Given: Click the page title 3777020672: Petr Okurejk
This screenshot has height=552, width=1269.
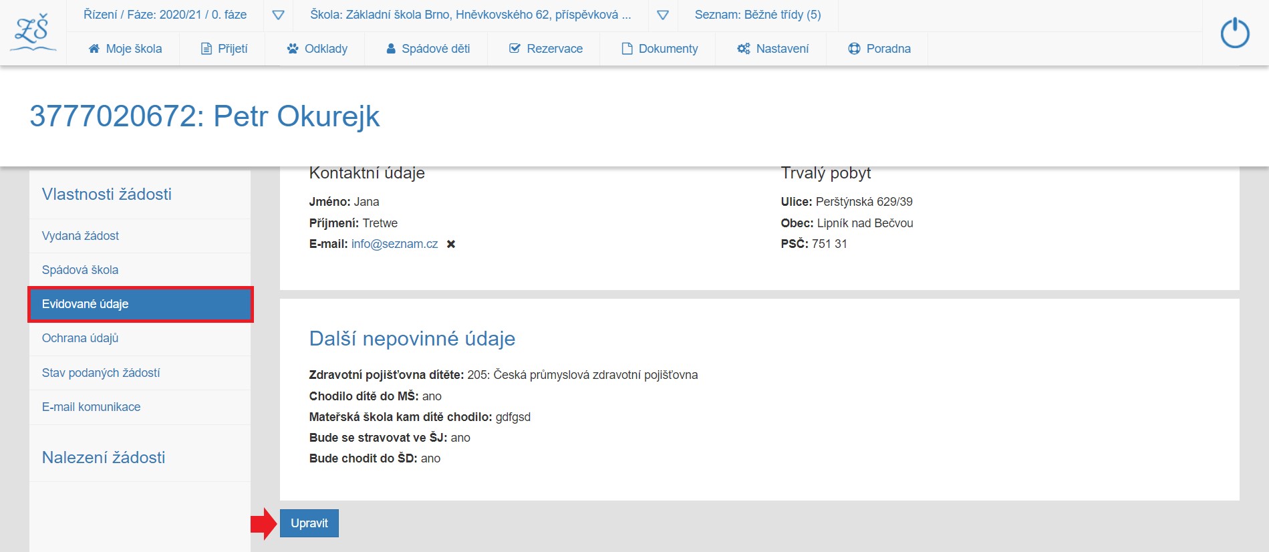Looking at the screenshot, I should [204, 116].
